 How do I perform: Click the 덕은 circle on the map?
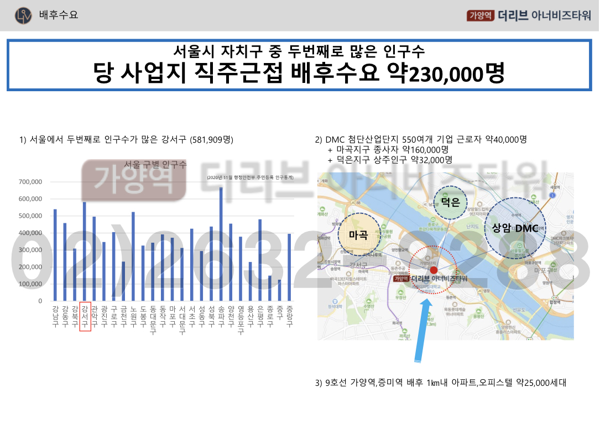tap(451, 202)
